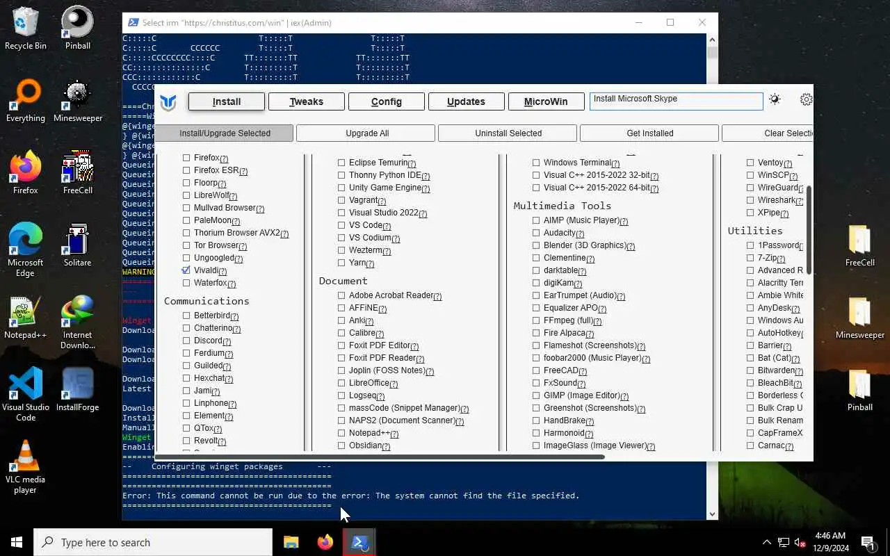Focus the search box containing Install Microsoft.Skype
The width and height of the screenshot is (890, 556).
pos(676,101)
